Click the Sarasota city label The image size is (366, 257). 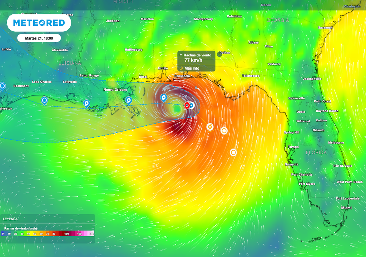pos(292,165)
